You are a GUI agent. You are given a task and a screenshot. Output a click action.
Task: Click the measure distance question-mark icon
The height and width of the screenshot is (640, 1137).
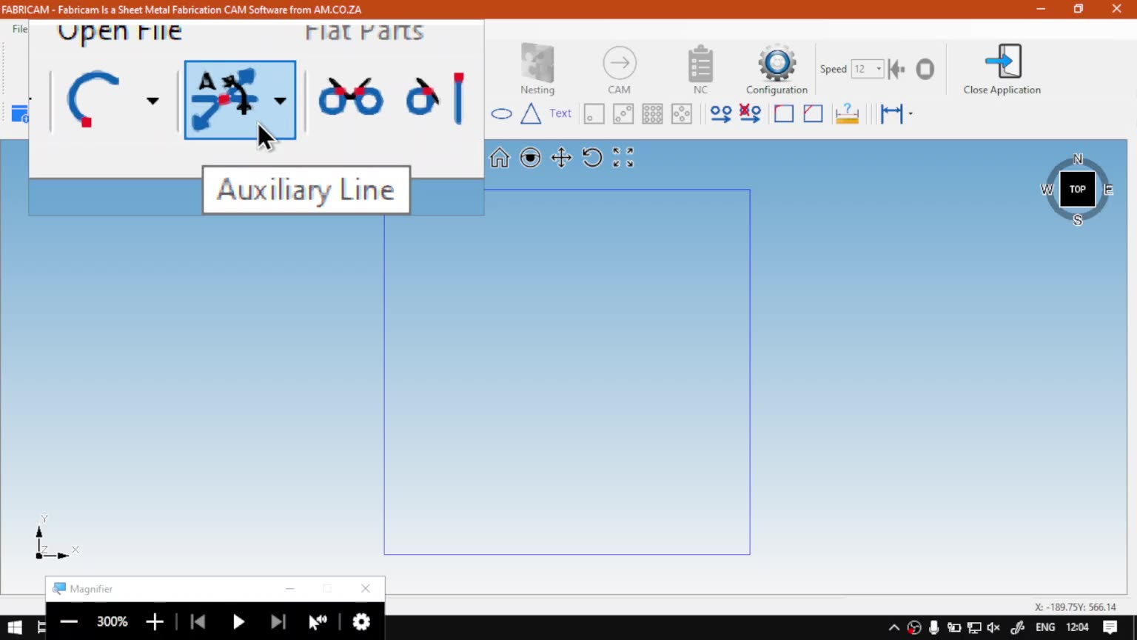(847, 114)
